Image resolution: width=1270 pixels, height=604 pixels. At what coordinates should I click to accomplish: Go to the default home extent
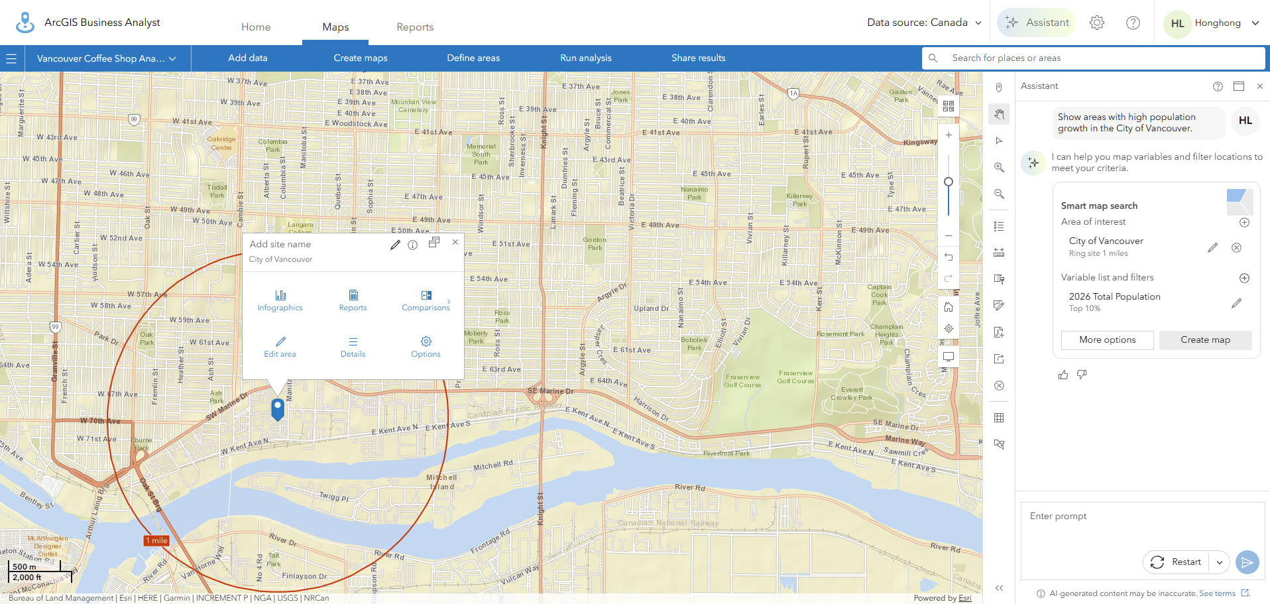(949, 307)
